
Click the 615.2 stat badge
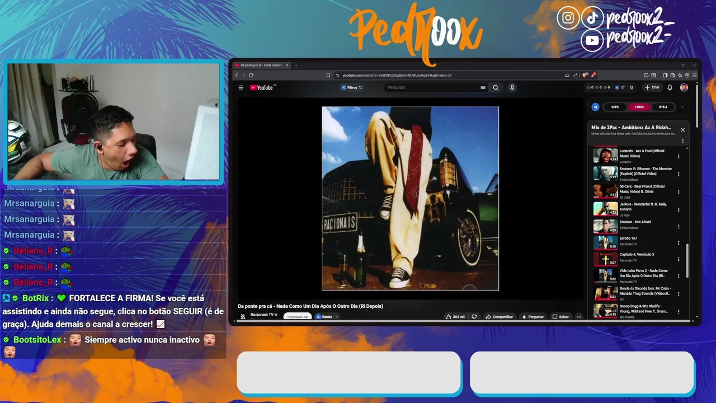pos(663,107)
